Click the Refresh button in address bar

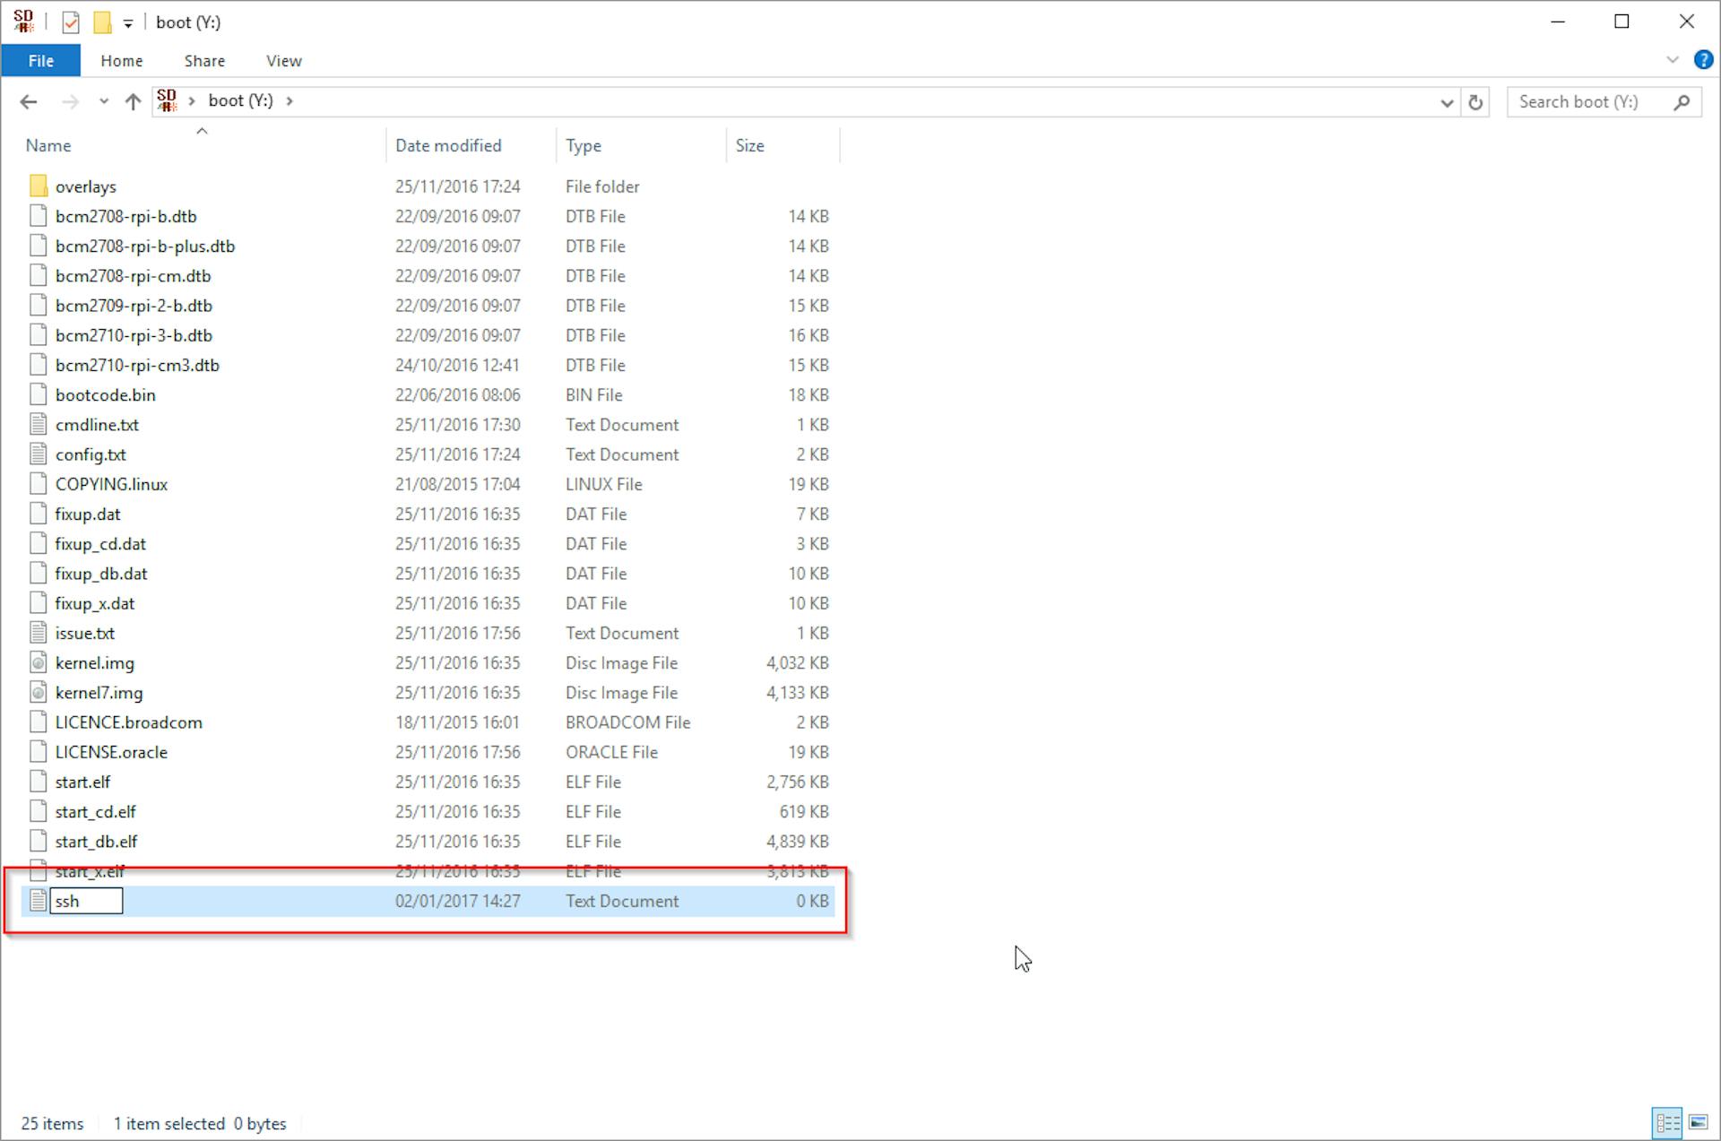point(1475,102)
